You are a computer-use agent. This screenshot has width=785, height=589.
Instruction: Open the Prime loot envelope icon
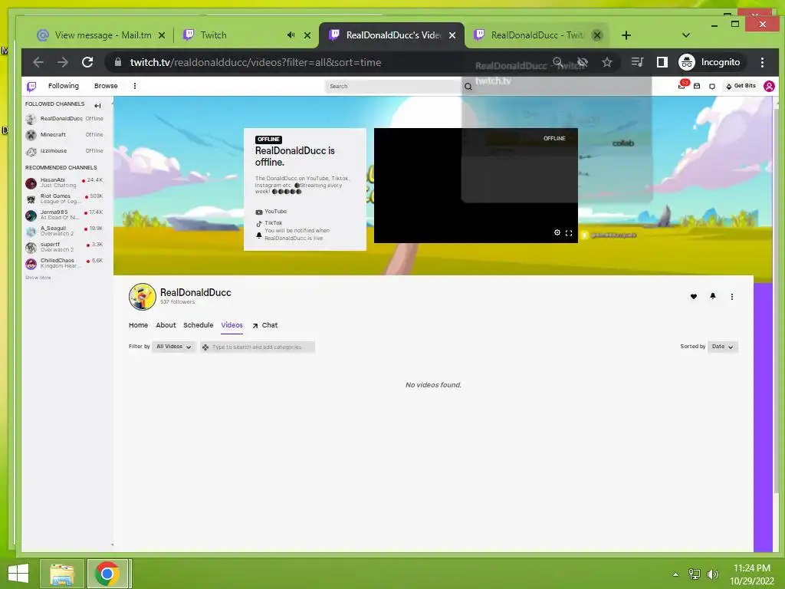tap(697, 86)
